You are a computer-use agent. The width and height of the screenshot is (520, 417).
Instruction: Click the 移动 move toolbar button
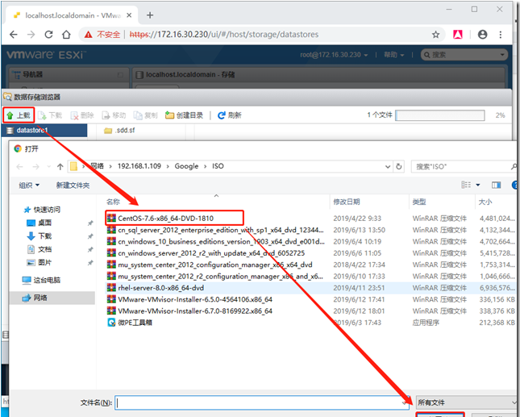(x=114, y=115)
